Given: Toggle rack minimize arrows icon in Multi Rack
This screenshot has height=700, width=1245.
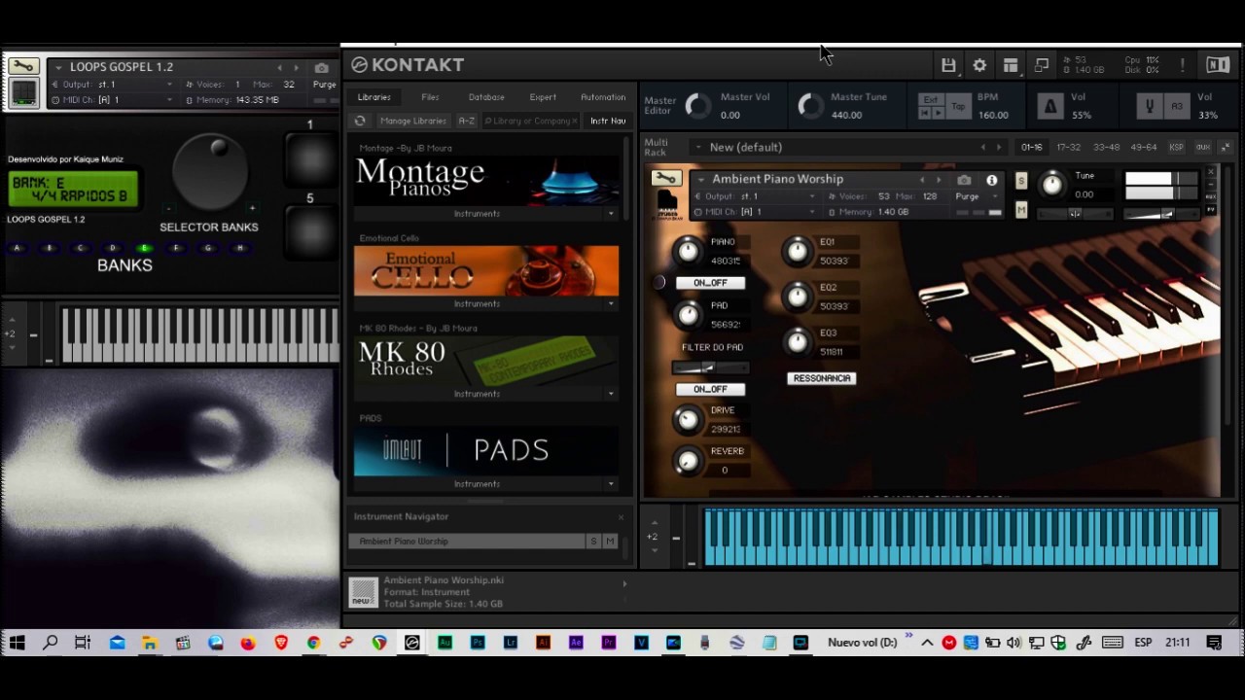Looking at the screenshot, I should pos(1226,147).
